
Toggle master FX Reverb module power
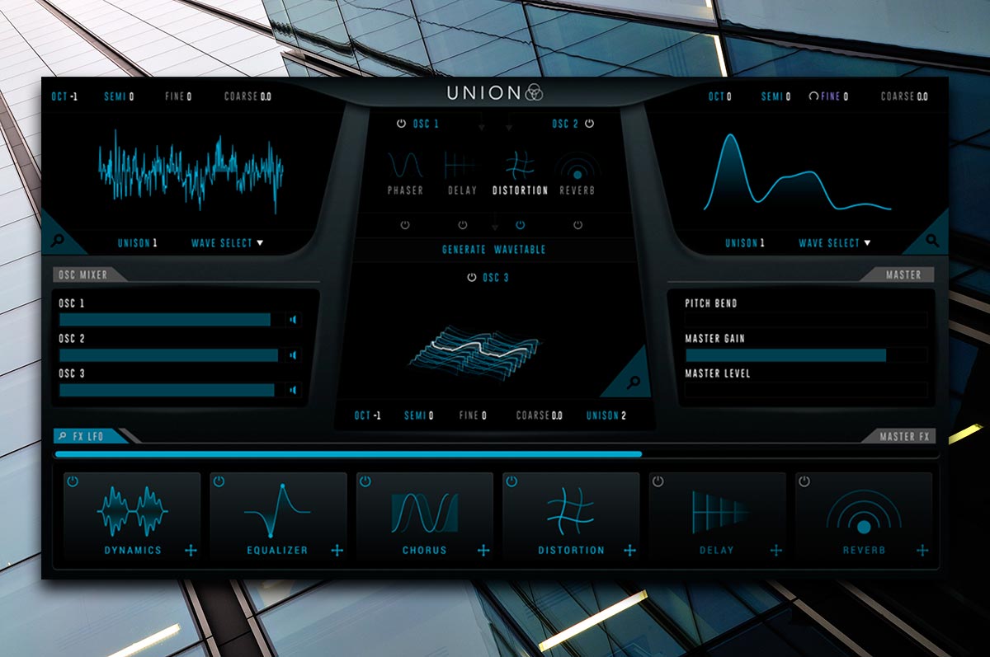click(804, 481)
